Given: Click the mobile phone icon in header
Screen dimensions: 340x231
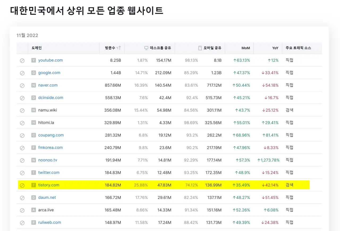Looking at the screenshot, I should tap(200, 48).
